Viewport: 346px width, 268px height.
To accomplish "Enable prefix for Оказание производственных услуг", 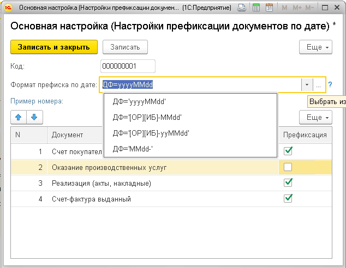I will tap(288, 167).
